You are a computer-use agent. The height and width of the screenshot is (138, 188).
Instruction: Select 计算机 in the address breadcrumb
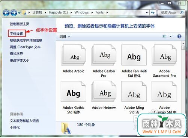[x=37, y=12]
